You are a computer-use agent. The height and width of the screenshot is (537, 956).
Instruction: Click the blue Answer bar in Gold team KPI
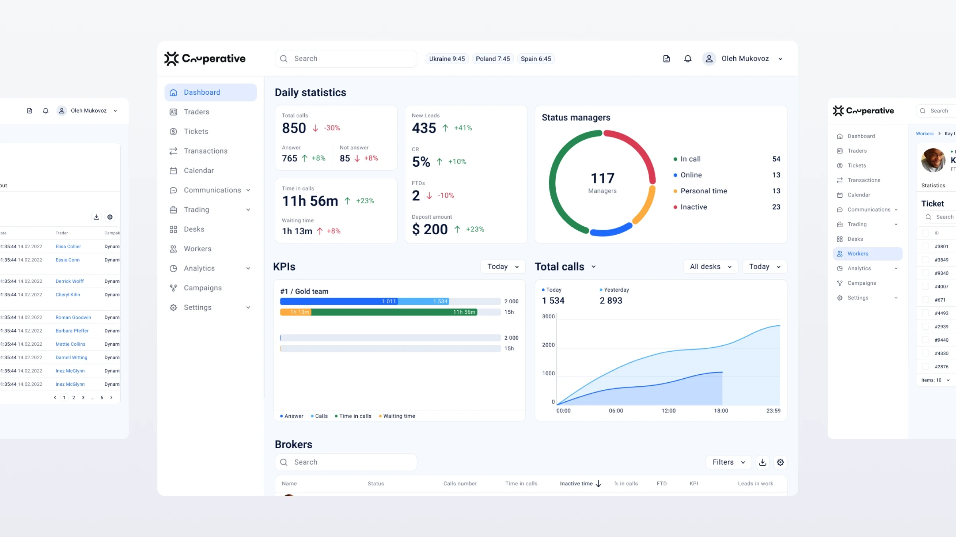pos(339,302)
